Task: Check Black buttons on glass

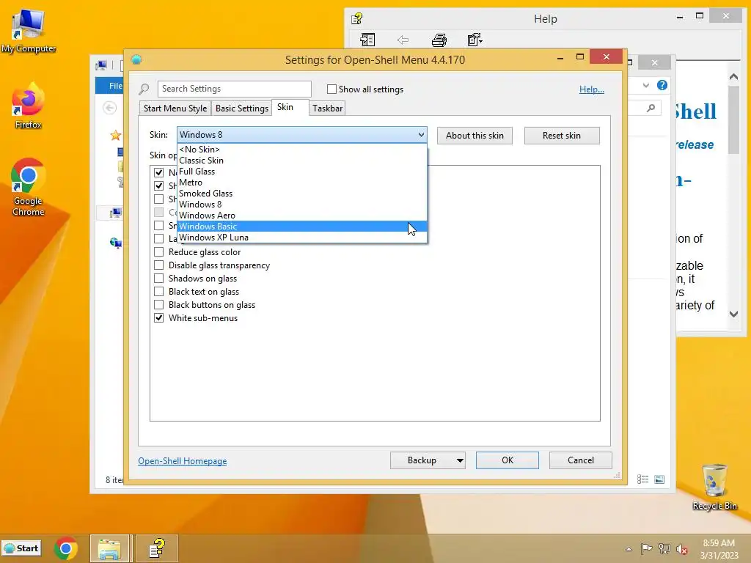Action: coord(158,305)
